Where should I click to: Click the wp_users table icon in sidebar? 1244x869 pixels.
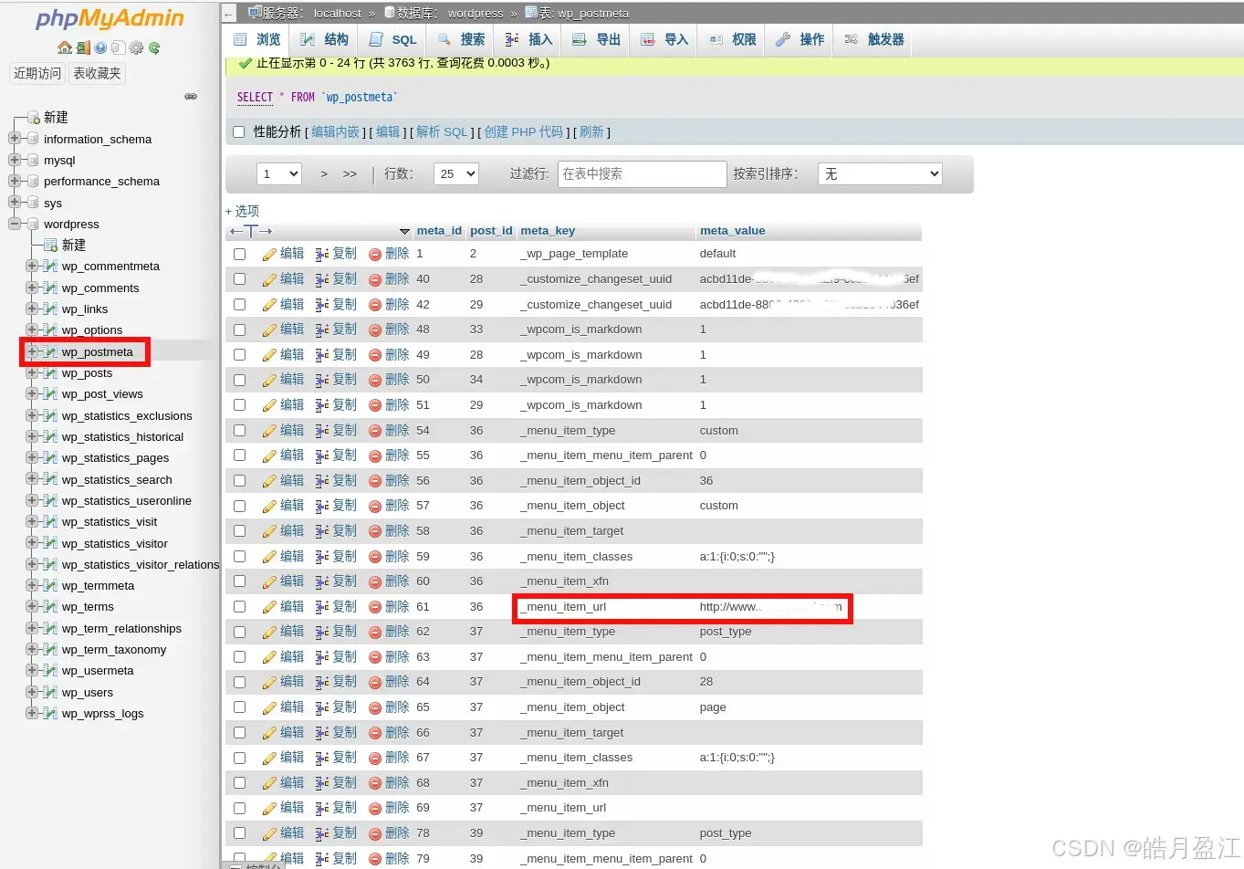(x=50, y=692)
